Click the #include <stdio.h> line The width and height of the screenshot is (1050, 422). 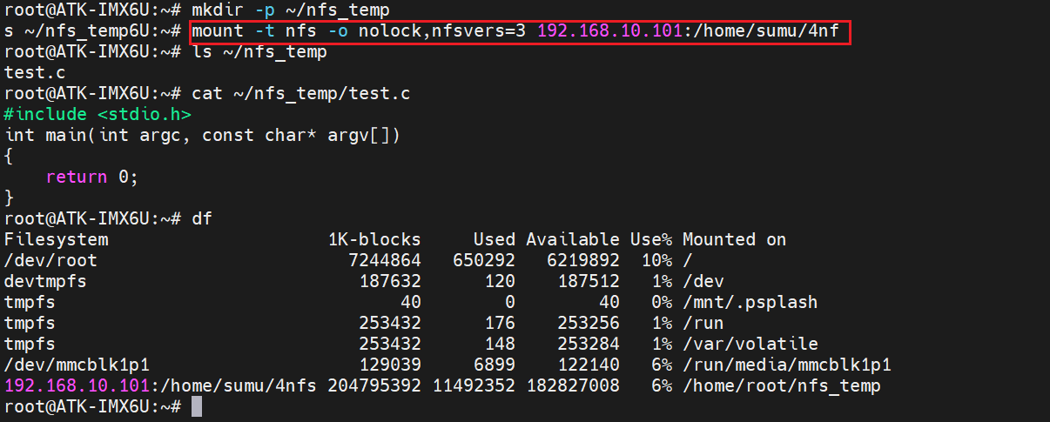click(x=98, y=115)
